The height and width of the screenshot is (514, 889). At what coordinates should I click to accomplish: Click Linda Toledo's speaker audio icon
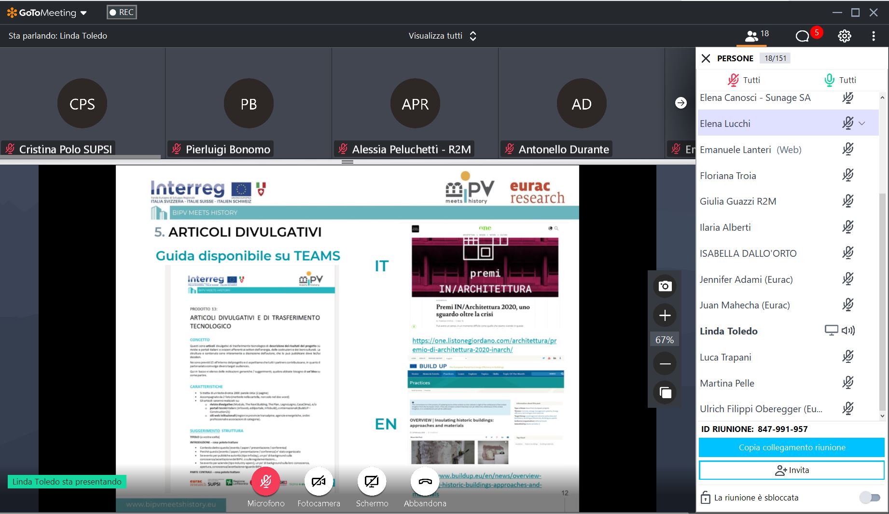coord(848,331)
